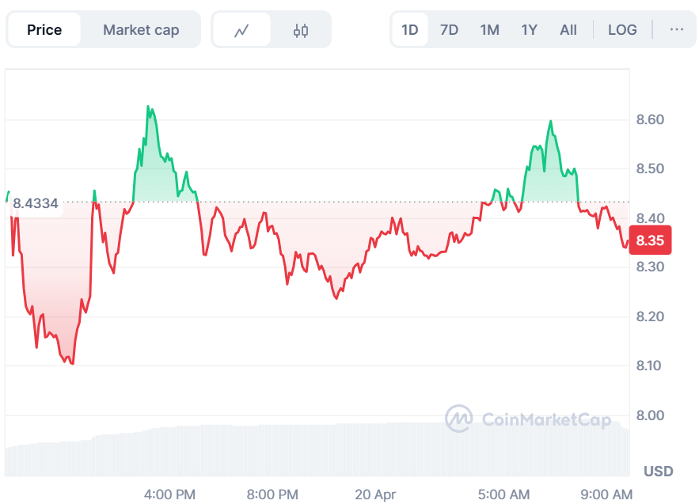Click the volume bars area

tap(317, 451)
